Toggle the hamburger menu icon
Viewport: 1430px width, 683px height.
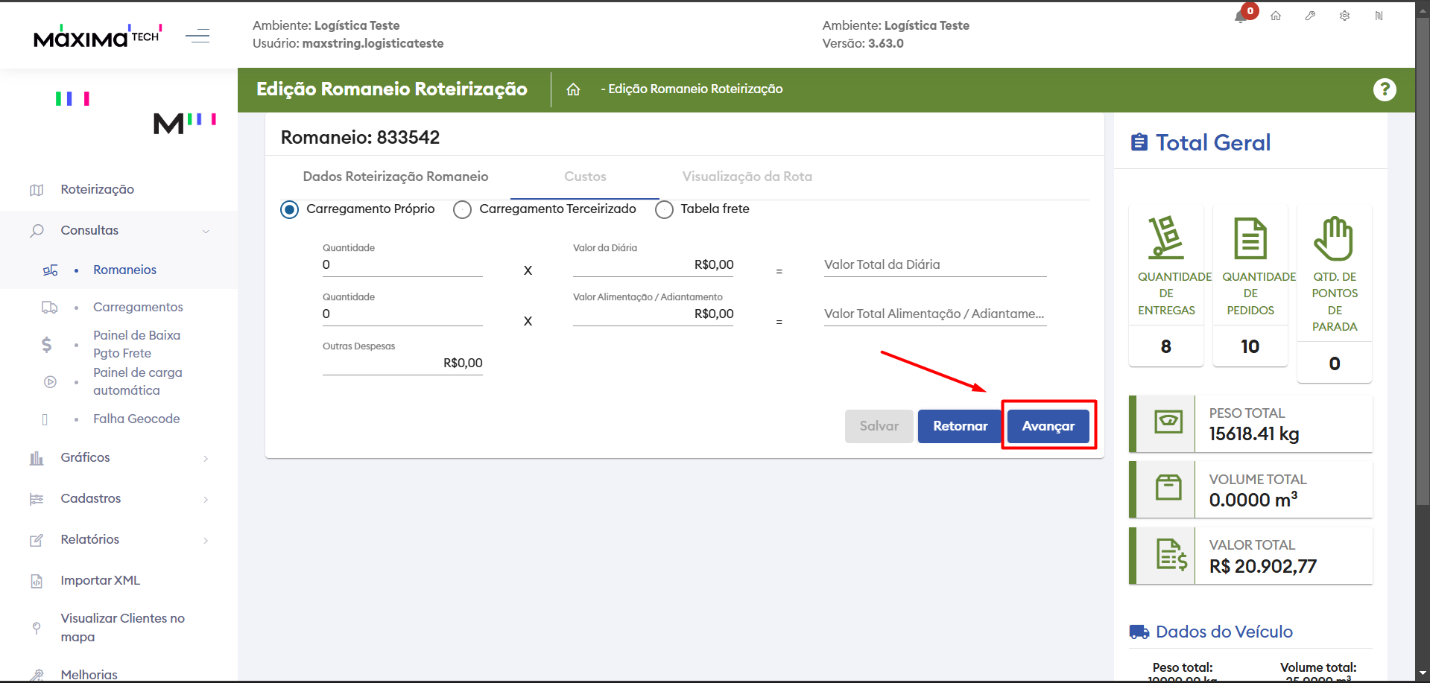pyautogui.click(x=197, y=36)
